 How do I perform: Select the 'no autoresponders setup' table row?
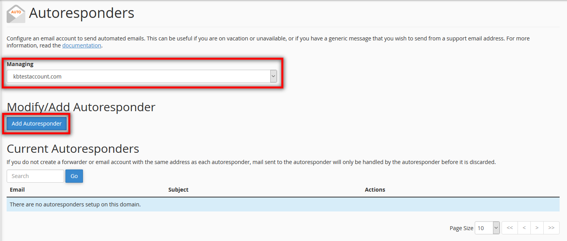(x=283, y=204)
